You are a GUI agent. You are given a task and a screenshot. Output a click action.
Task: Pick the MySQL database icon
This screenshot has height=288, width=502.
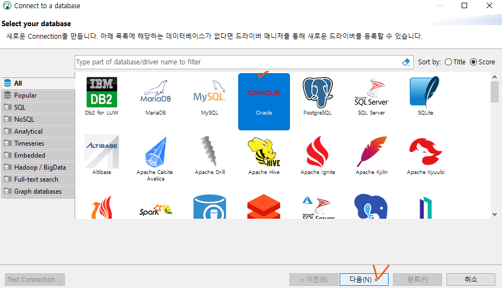pyautogui.click(x=209, y=91)
